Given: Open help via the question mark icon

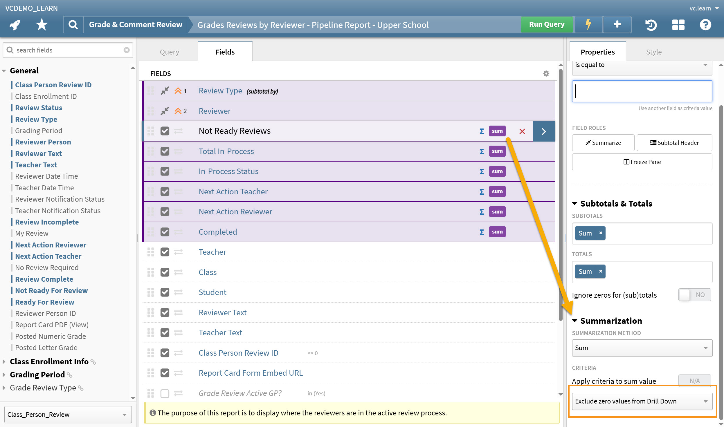Looking at the screenshot, I should point(705,25).
